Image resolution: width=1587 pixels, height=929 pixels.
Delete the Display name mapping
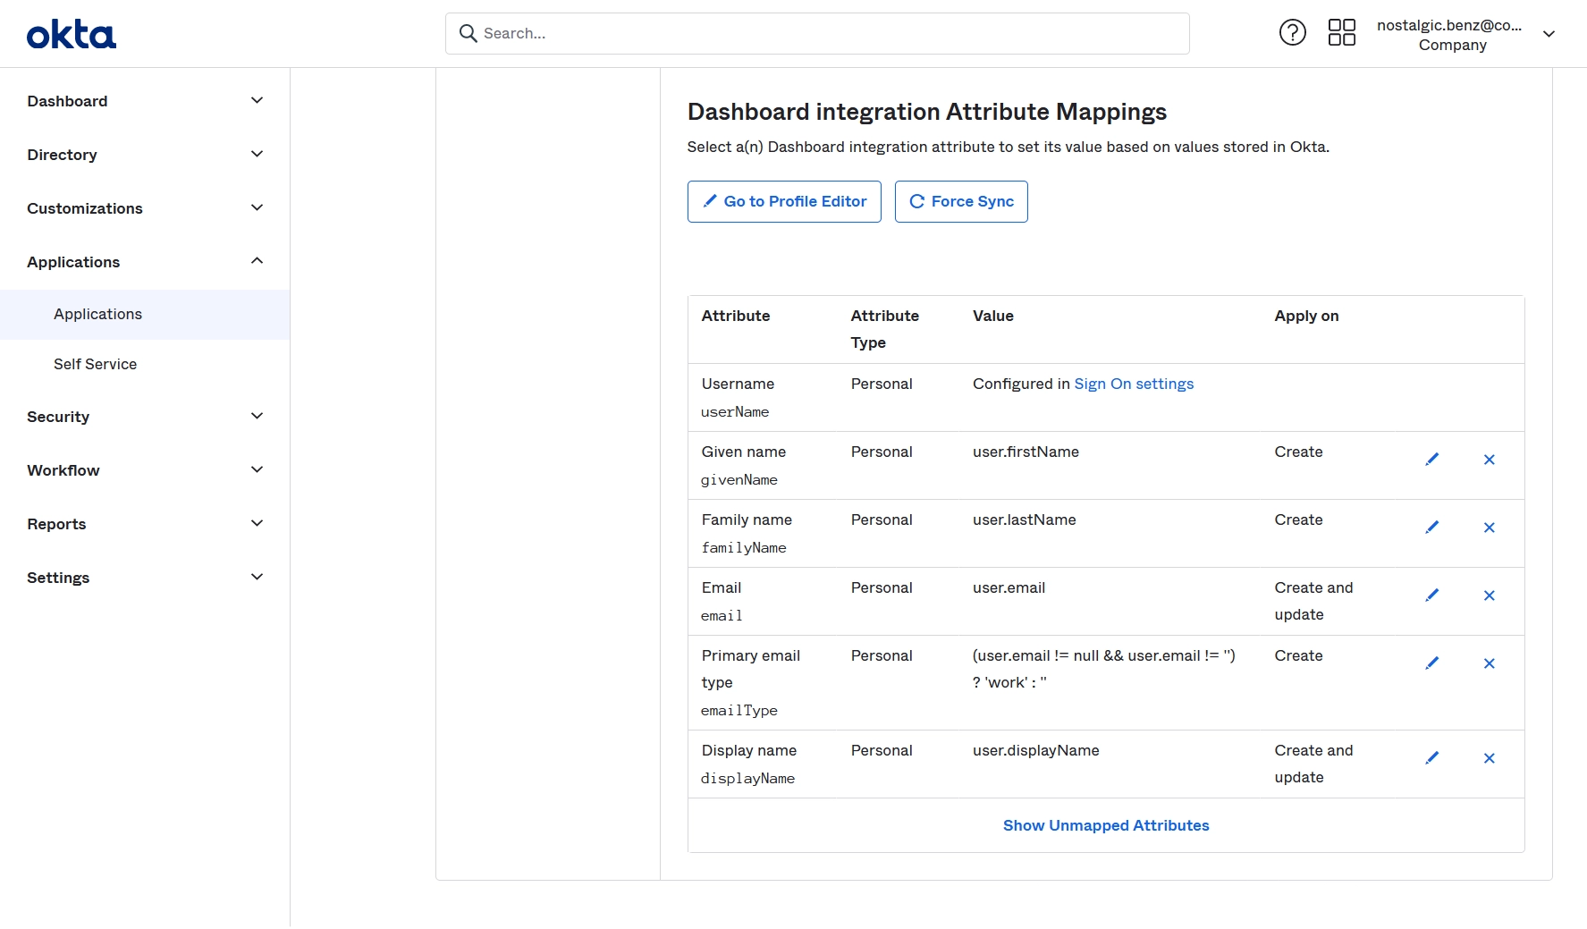coord(1489,758)
